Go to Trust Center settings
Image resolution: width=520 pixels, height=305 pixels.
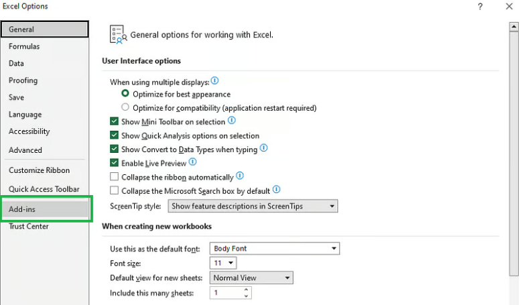tap(29, 227)
